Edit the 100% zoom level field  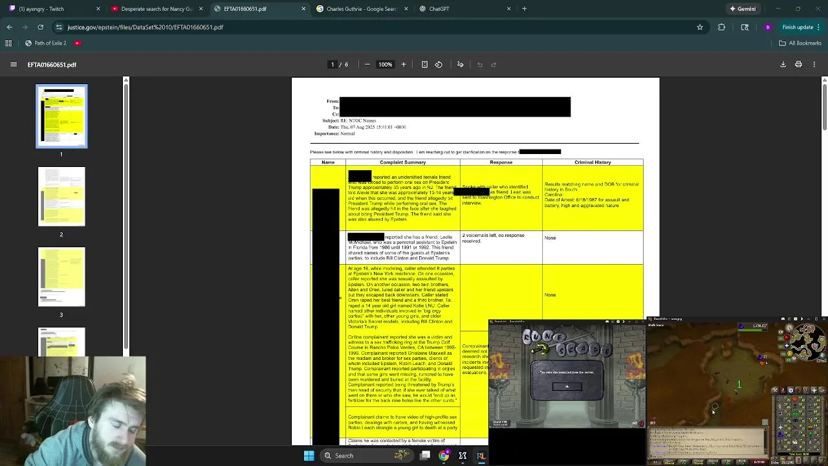[x=385, y=65]
